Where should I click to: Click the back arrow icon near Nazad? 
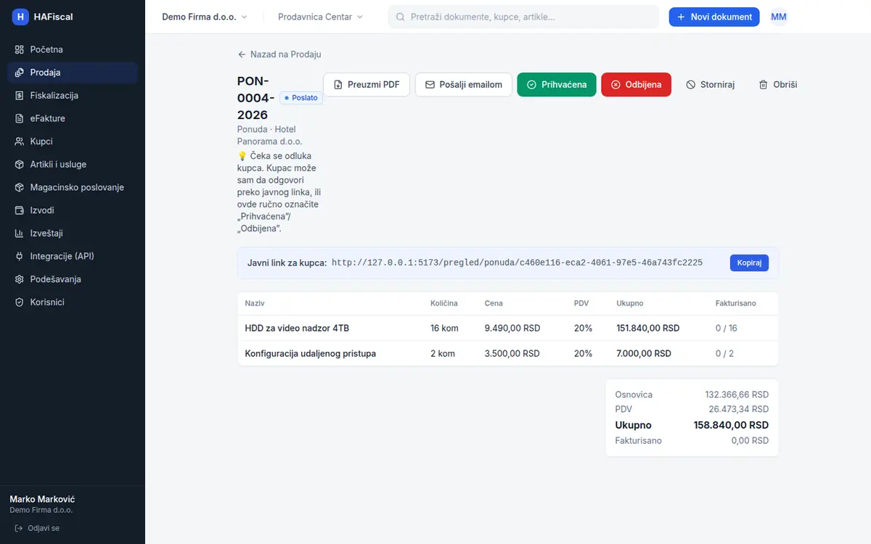tap(242, 54)
